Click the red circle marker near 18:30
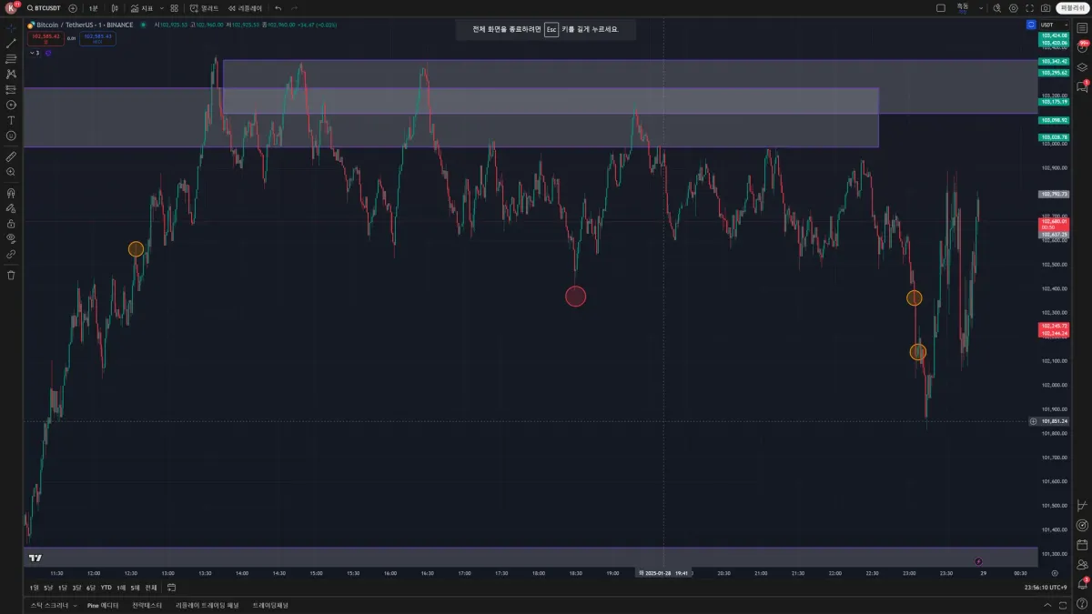Image resolution: width=1092 pixels, height=614 pixels. 575,296
